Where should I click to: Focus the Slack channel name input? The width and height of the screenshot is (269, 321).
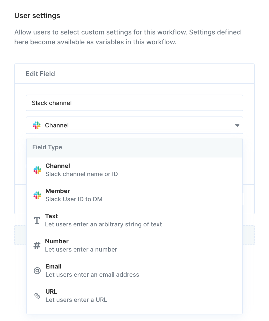coord(134,103)
